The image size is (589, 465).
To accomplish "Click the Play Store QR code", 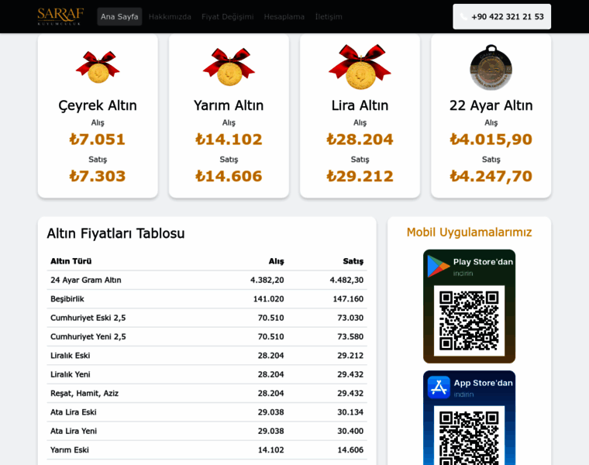I will [469, 320].
